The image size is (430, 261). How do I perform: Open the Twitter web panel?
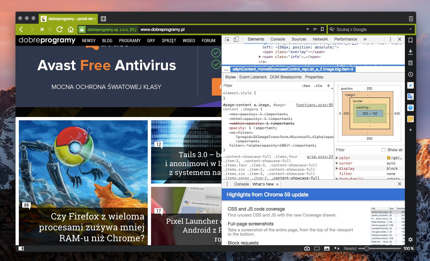point(410,85)
